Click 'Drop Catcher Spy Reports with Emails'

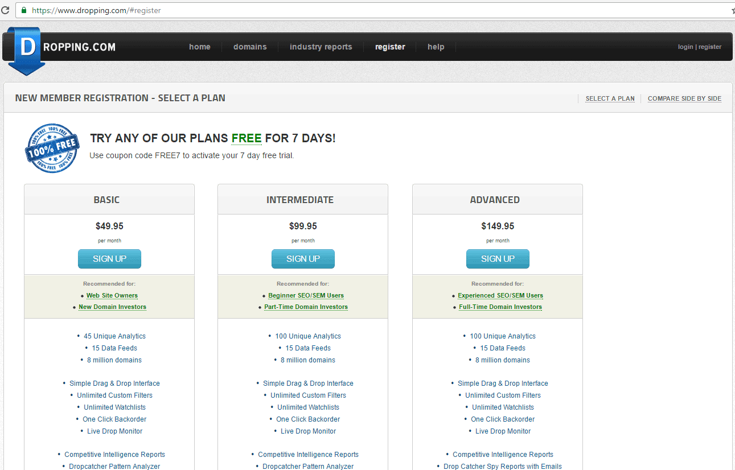click(503, 467)
